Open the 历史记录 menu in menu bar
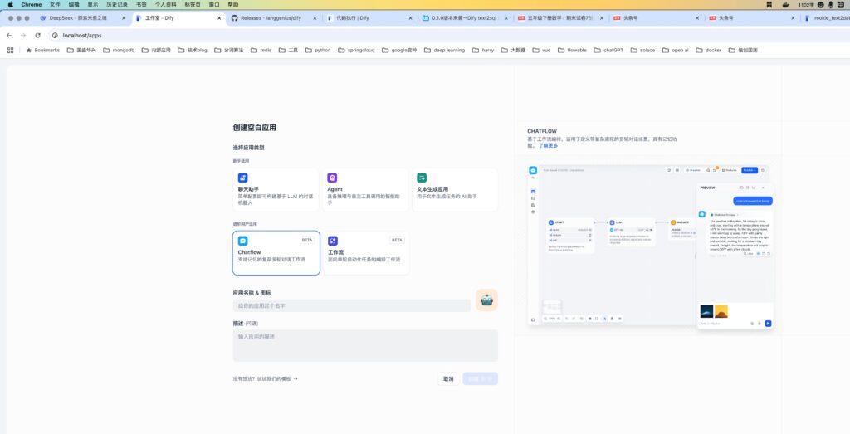 pos(116,4)
